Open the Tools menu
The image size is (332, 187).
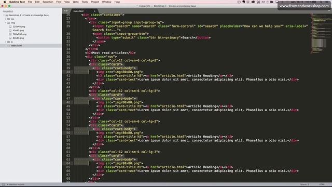[85, 2]
